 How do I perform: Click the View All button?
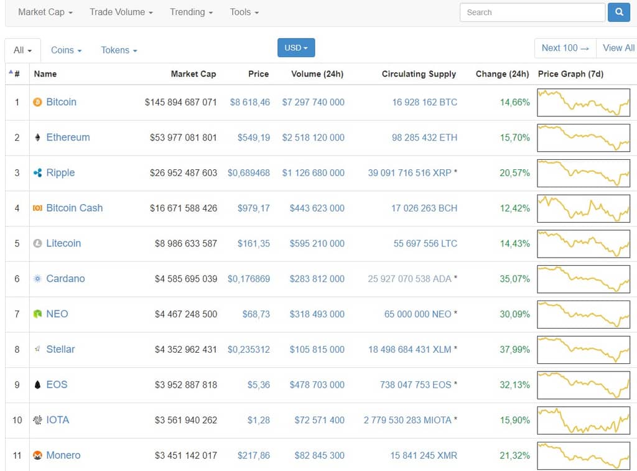point(618,48)
